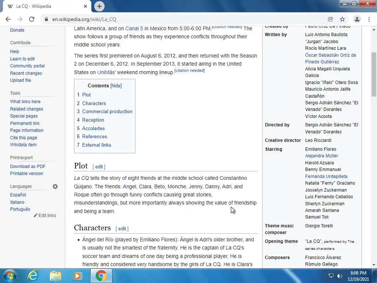Screen dimensions: 377x283
Task: Switch to Italiano language version
Action: (17, 202)
